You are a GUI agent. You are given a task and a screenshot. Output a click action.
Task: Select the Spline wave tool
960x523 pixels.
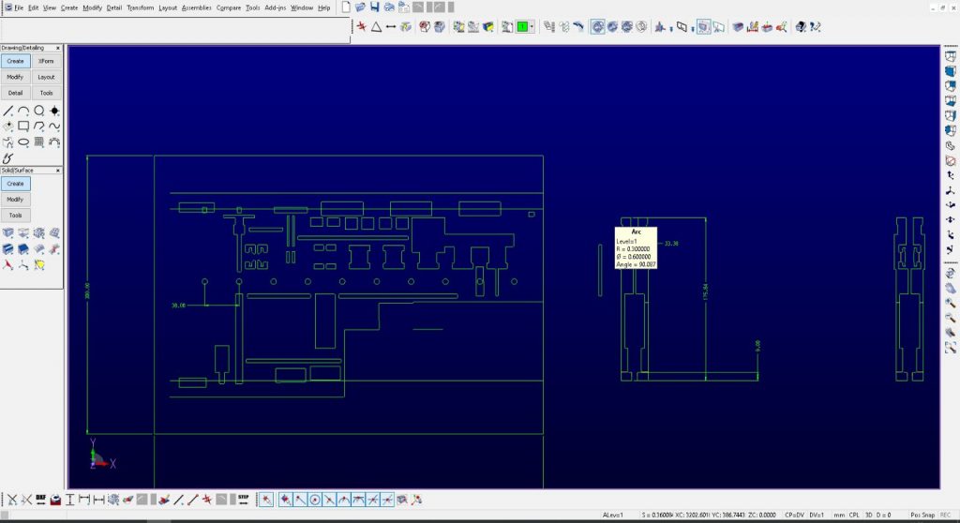tap(54, 127)
